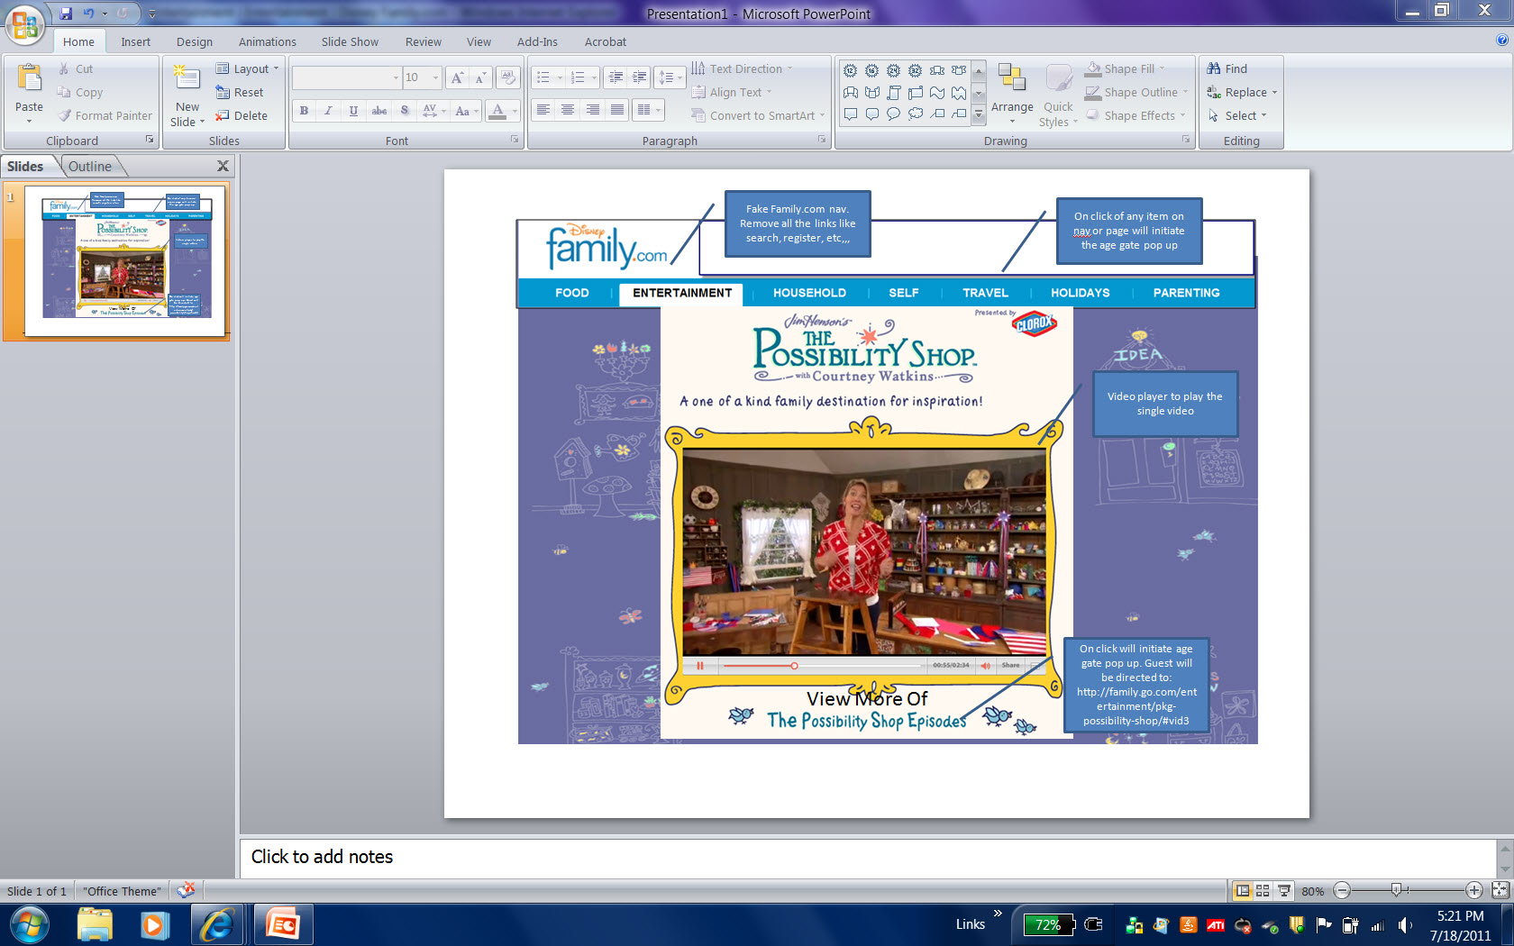Open Align Text options

(x=732, y=92)
